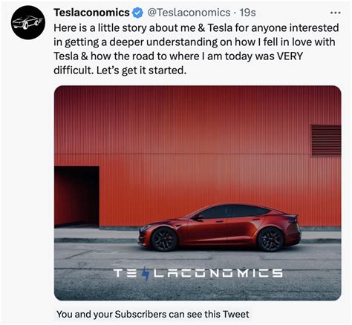Viewport: 352px width, 325px height.
Task: Click the capitalized word VERY in tweet
Action: [x=290, y=56]
